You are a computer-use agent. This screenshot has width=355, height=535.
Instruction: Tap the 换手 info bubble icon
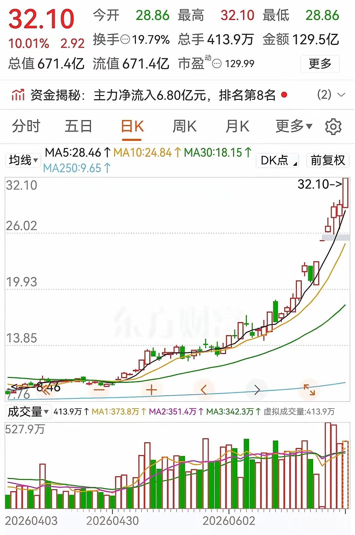(125, 39)
